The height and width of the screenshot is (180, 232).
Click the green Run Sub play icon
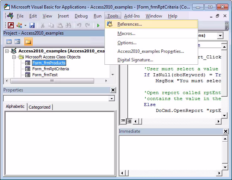[x=98, y=25]
